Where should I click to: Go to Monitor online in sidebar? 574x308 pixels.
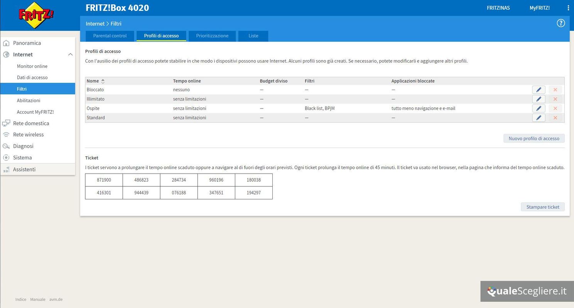32,66
